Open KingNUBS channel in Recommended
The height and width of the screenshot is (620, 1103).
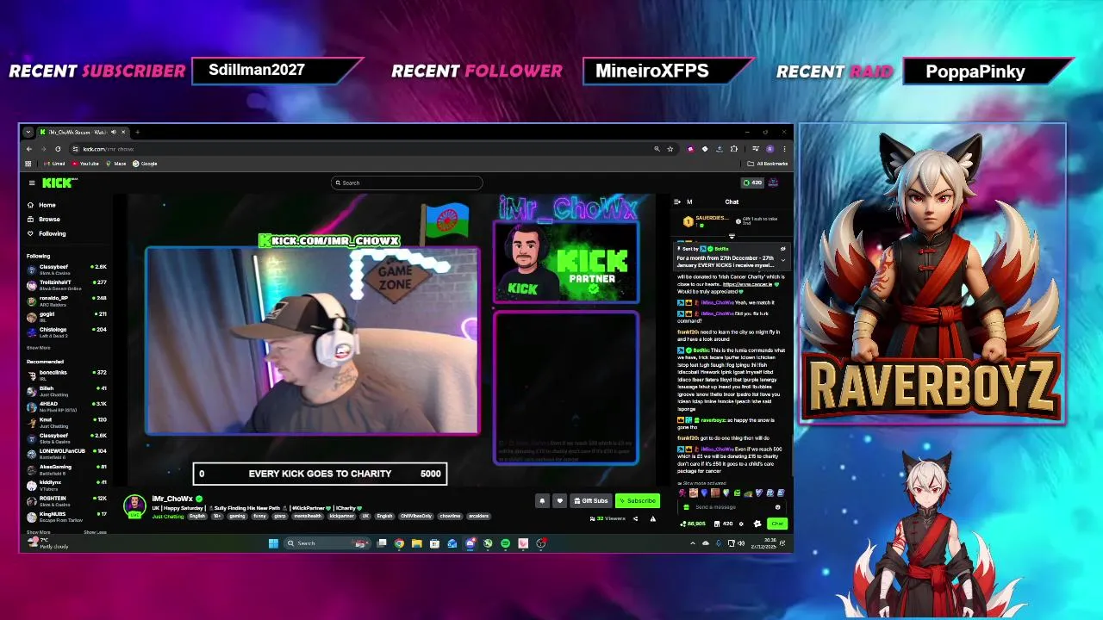coord(67,516)
